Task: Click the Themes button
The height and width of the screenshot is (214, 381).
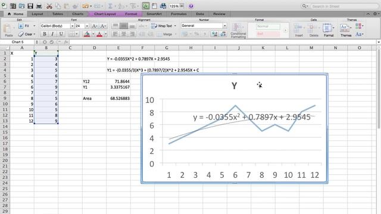Action: (345, 30)
